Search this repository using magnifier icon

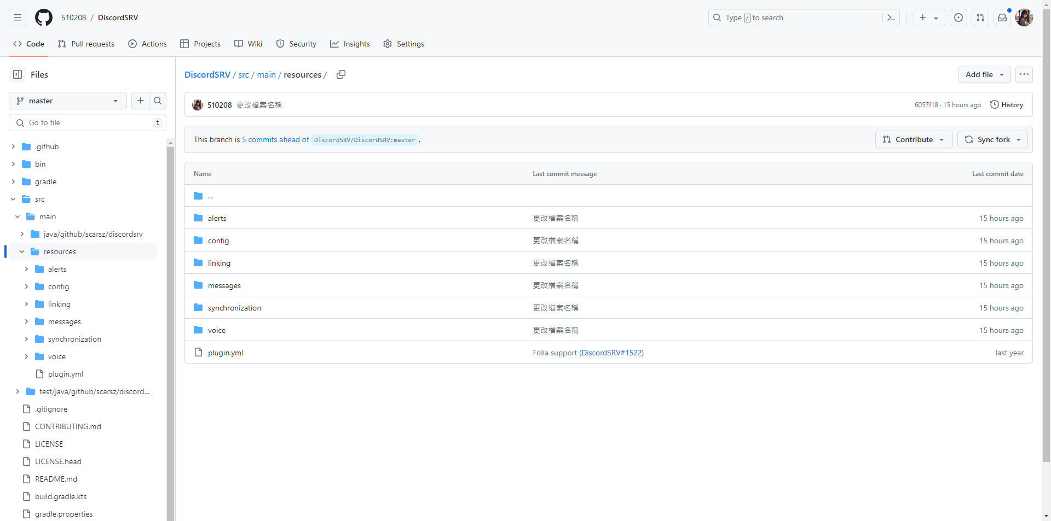[158, 101]
